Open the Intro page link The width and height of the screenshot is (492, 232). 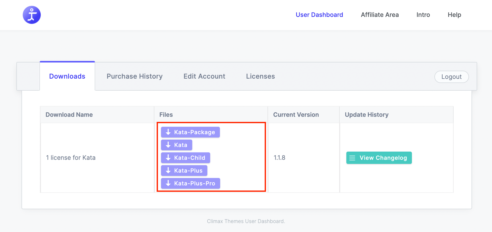coord(423,15)
